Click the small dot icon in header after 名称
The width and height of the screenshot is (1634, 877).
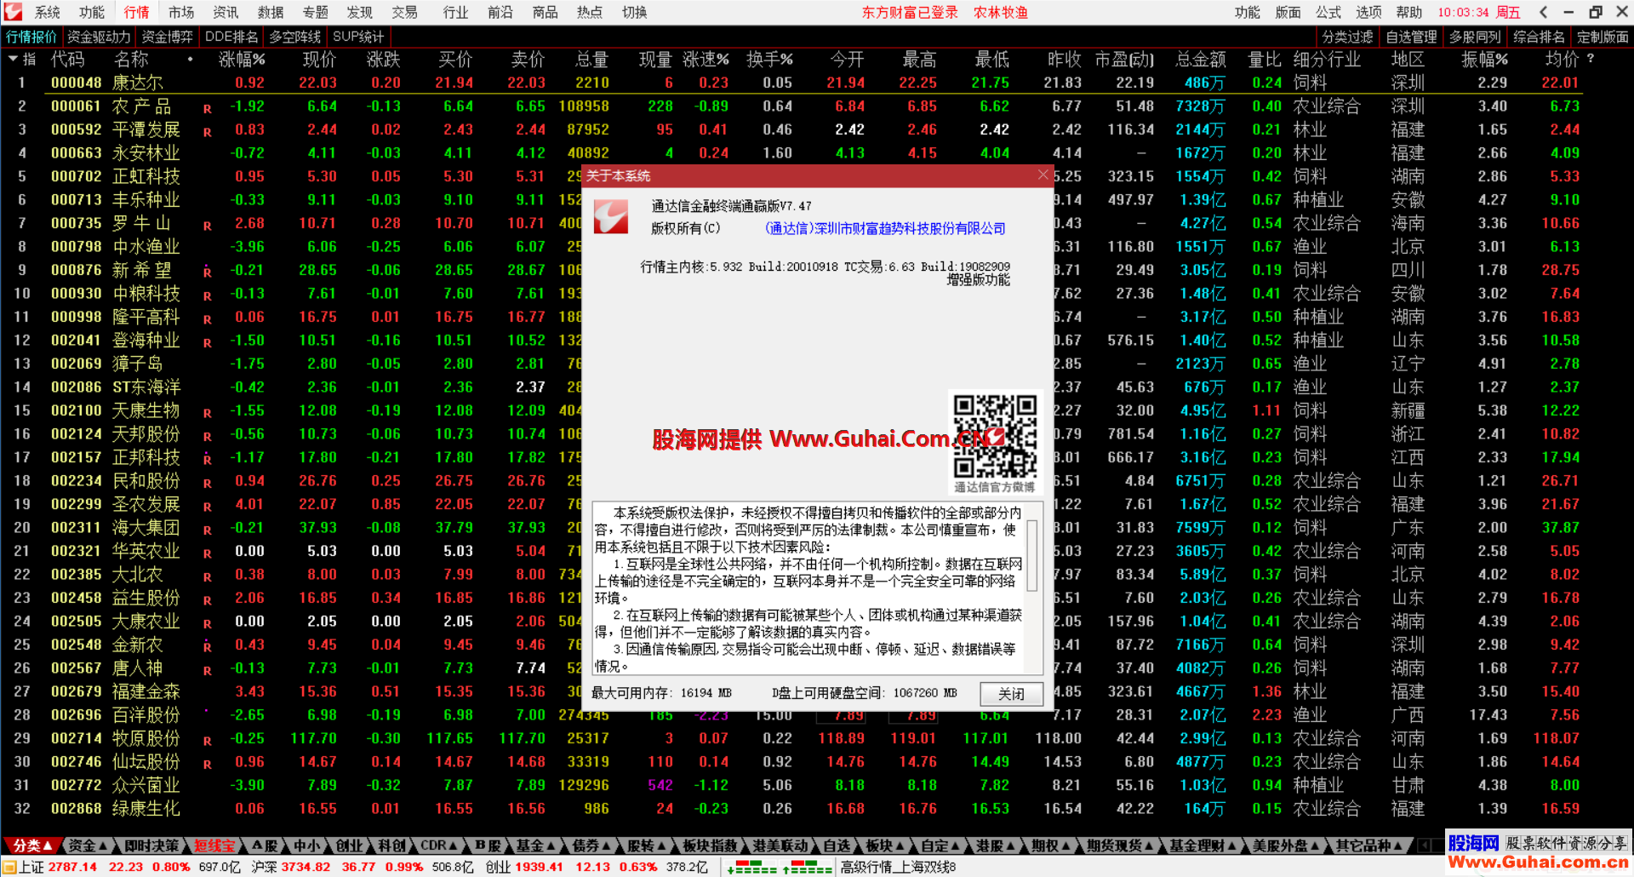pos(190,60)
